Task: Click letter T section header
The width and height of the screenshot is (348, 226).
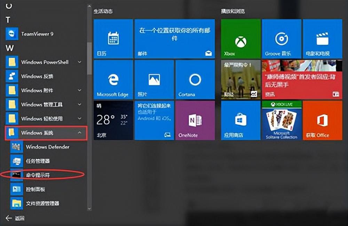Action: coord(8,20)
